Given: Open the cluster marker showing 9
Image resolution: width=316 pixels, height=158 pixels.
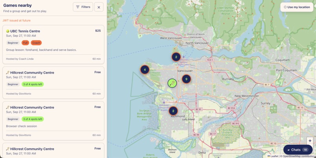Looking at the screenshot, I should click(x=186, y=79).
